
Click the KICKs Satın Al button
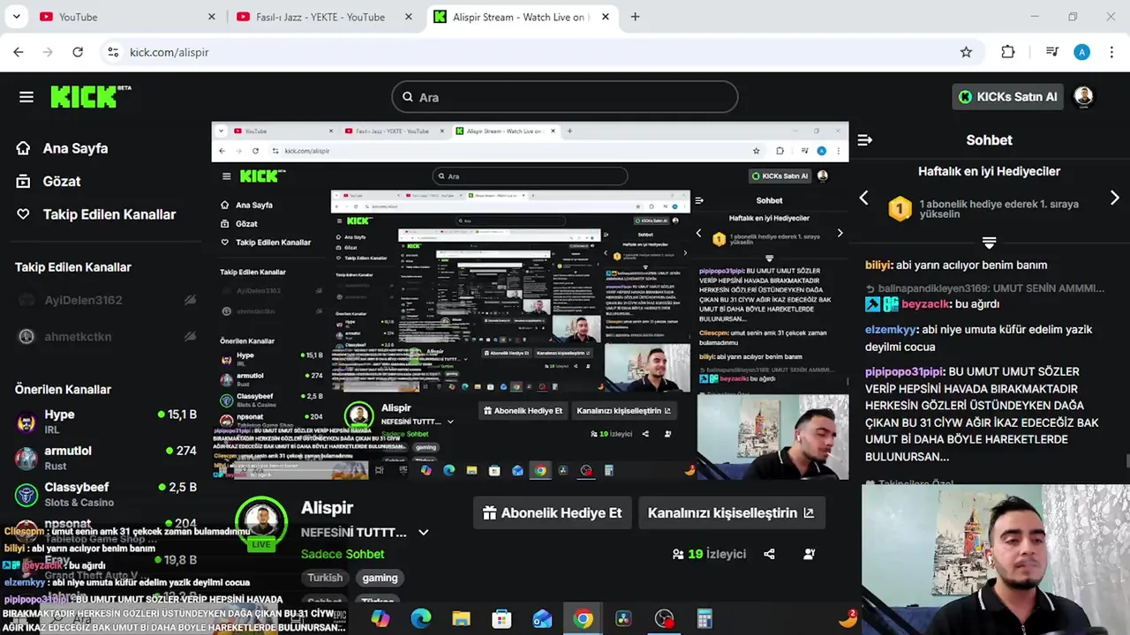pyautogui.click(x=1007, y=97)
